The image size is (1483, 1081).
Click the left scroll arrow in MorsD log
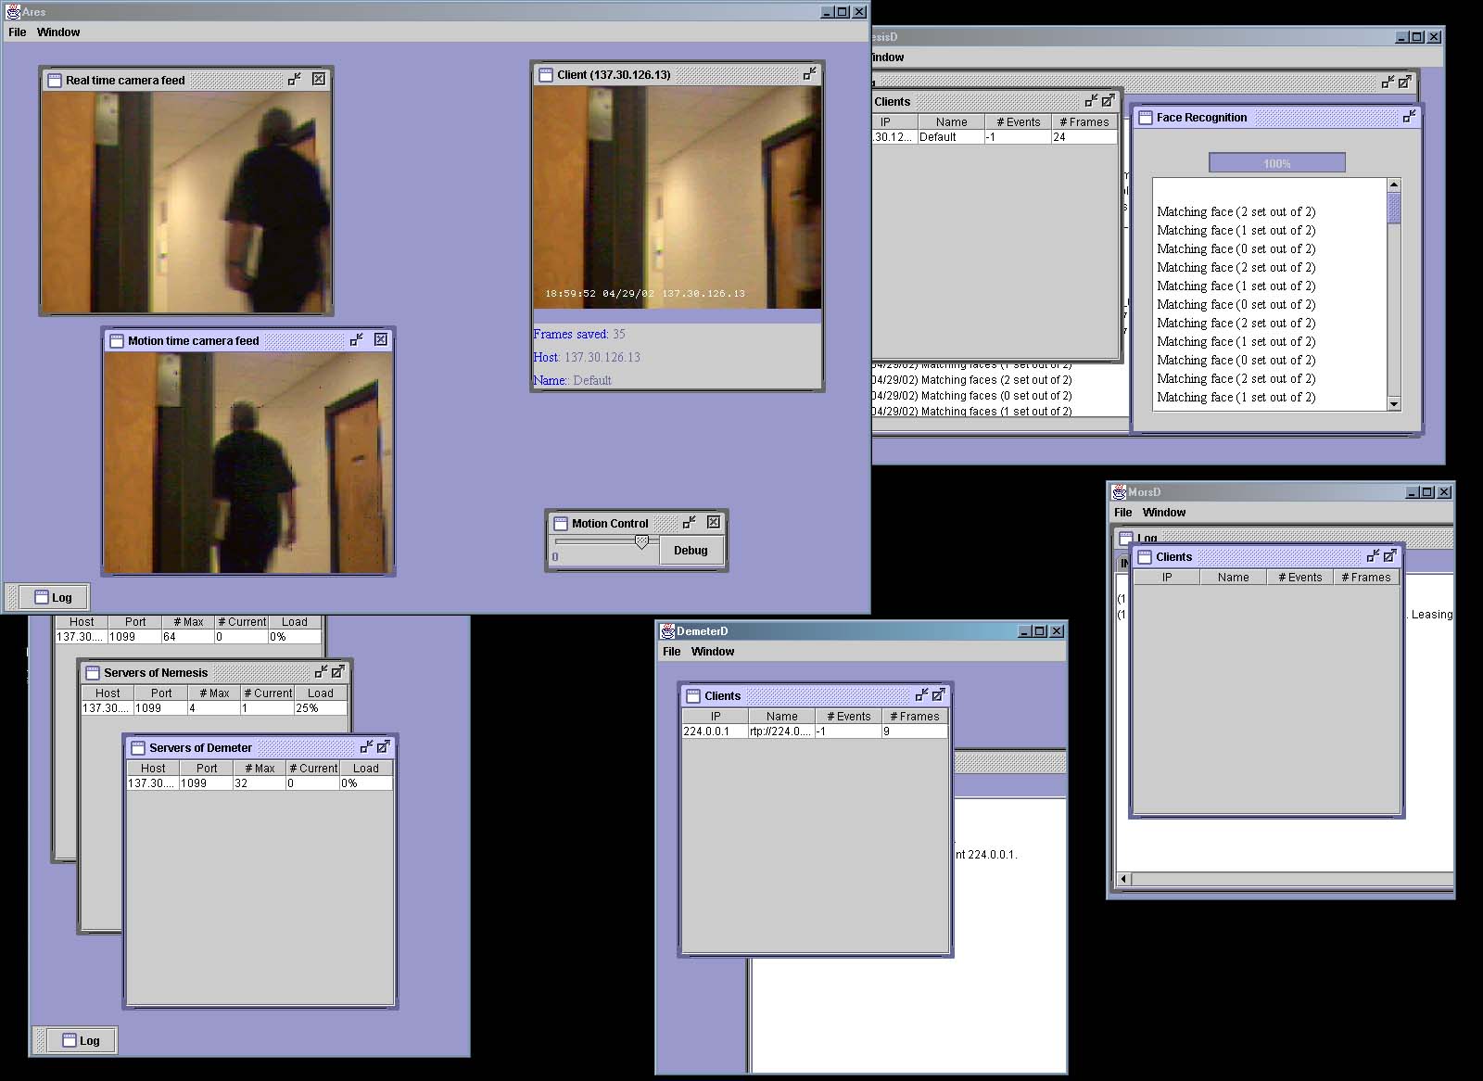1124,879
